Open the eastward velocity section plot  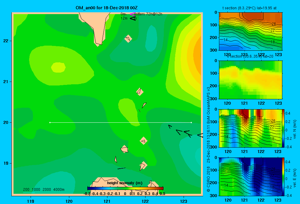(x=250, y=177)
